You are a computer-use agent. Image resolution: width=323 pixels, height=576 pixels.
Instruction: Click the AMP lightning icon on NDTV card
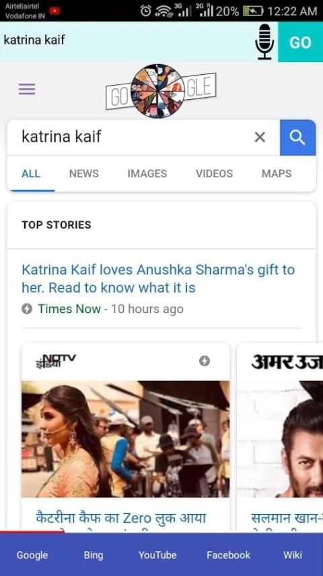pyautogui.click(x=205, y=361)
